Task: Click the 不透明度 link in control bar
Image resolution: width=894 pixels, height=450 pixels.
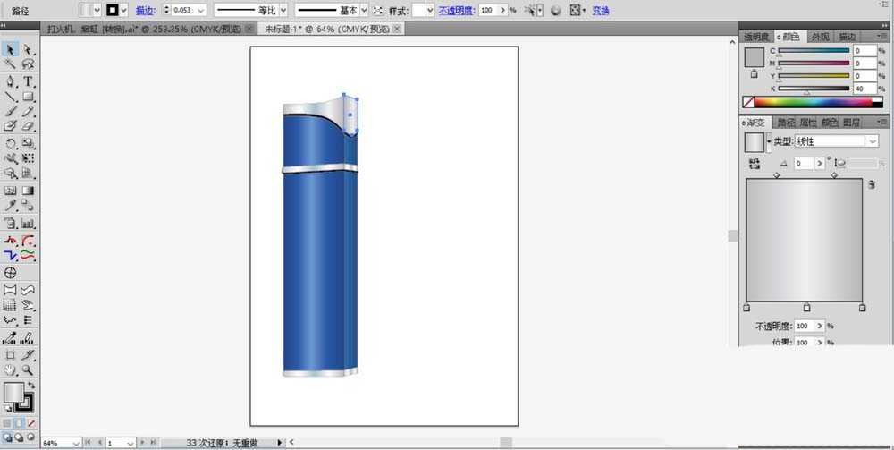Action: click(457, 10)
